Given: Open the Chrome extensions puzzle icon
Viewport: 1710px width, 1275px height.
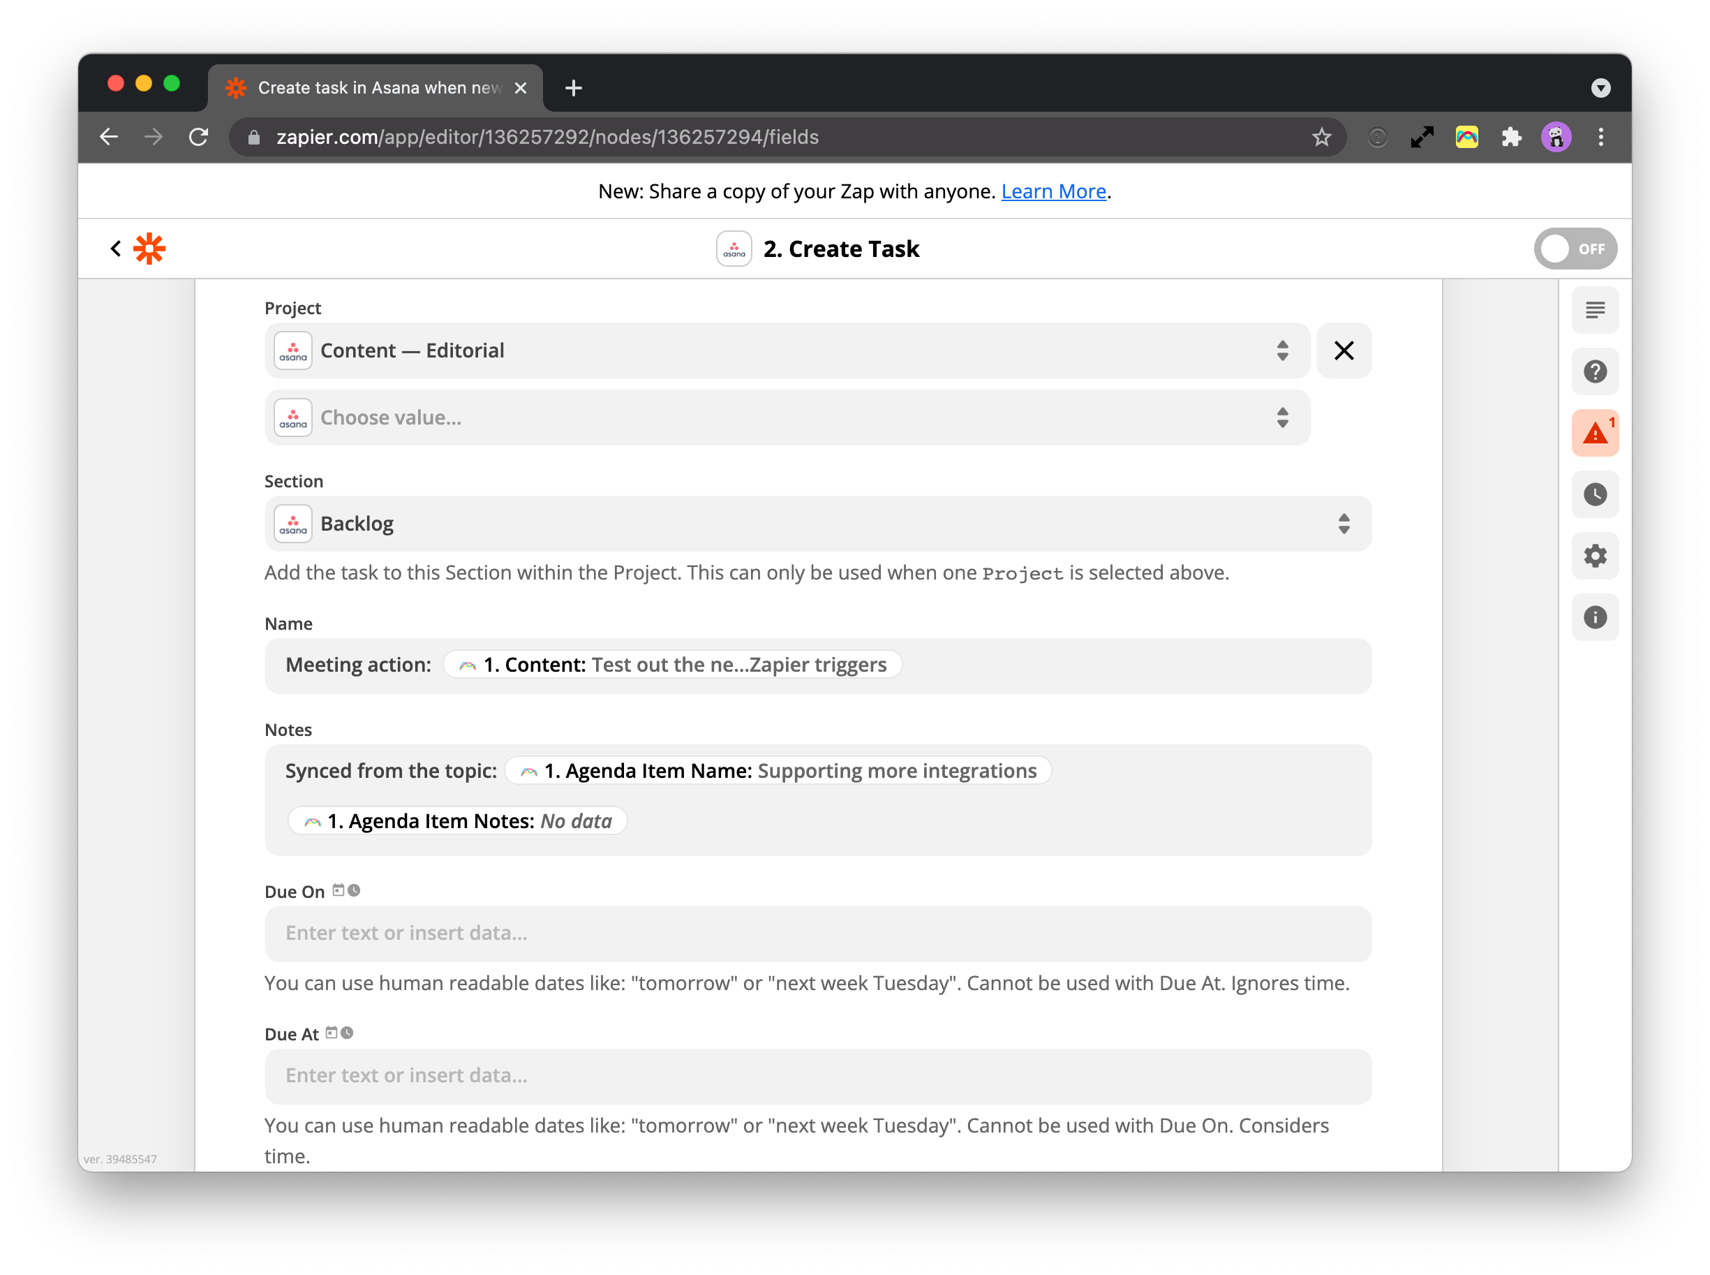Looking at the screenshot, I should pyautogui.click(x=1510, y=137).
